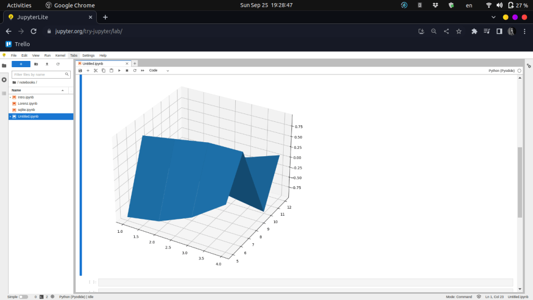Screen dimensions: 533x300
Task: Open the clock Sun Sep 25 calendar
Action: coord(266,5)
